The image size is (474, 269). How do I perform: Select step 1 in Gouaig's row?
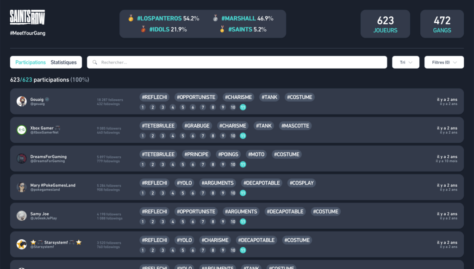[143, 107]
